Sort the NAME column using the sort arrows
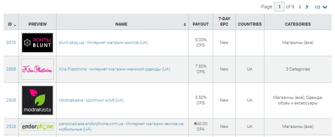This screenshot has width=335, height=137. coord(185,24)
